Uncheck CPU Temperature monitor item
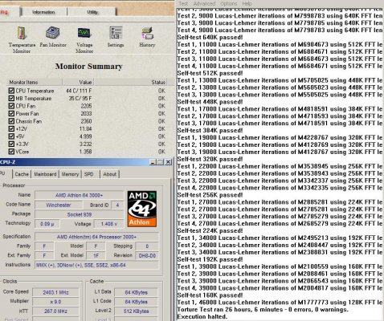Viewport: 384px width, 321px height. (11, 91)
